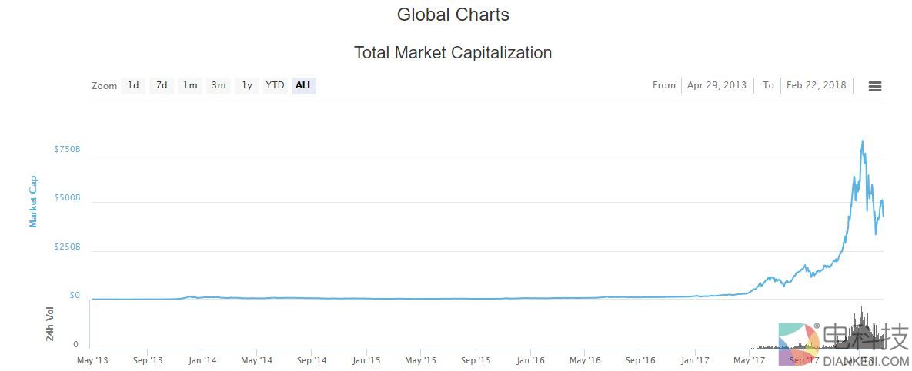The image size is (912, 371).
Task: Switch zoom to 1y
Action: 247,85
